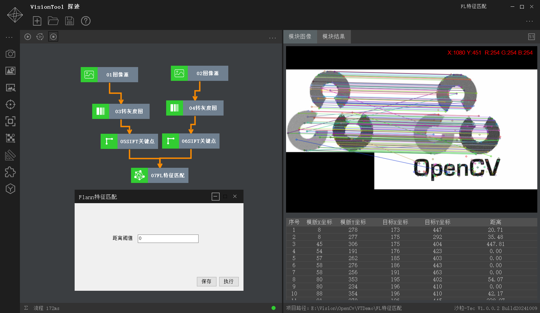The width and height of the screenshot is (540, 313).
Task: Select result row with distance 54.07
Action: pyautogui.click(x=411, y=279)
